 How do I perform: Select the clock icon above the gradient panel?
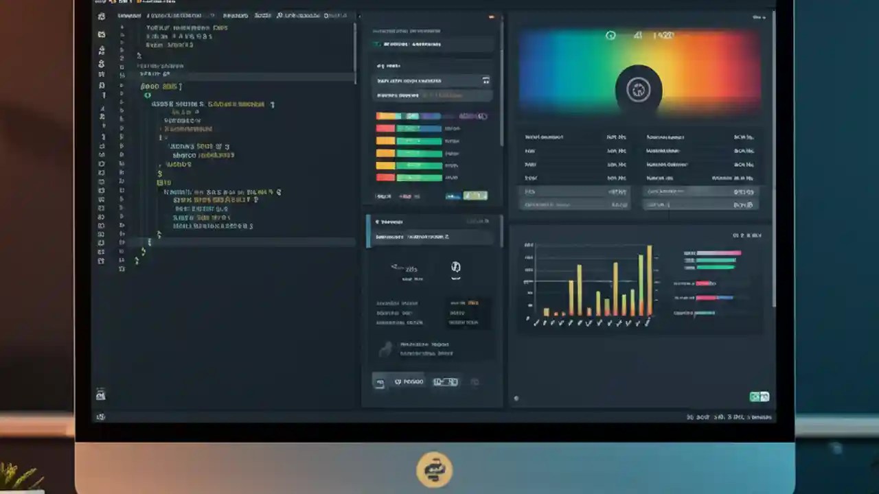[610, 35]
